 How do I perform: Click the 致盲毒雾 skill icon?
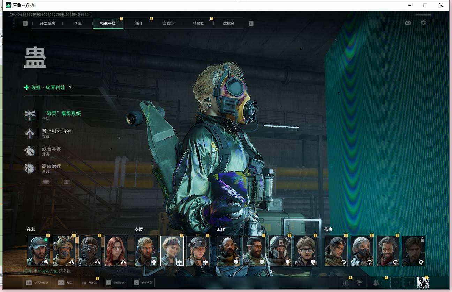30,151
